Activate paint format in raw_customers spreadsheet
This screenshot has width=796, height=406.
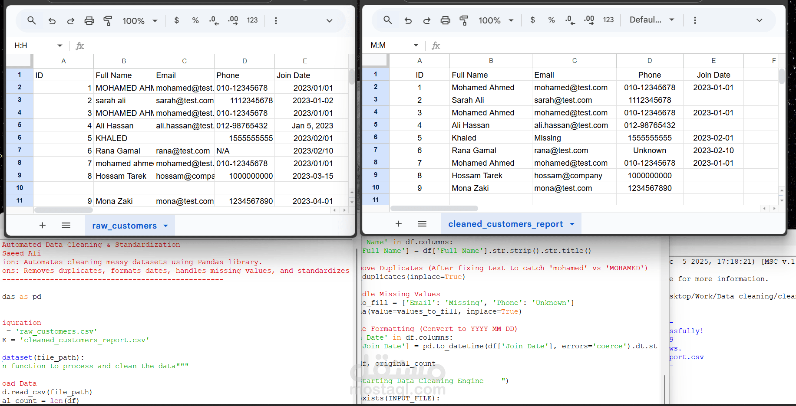108,20
